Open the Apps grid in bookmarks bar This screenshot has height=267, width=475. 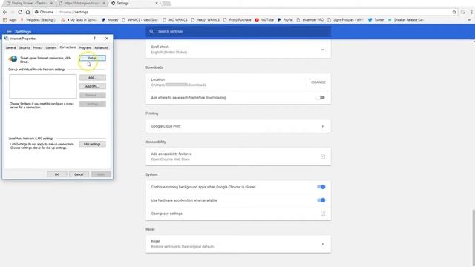[10, 20]
